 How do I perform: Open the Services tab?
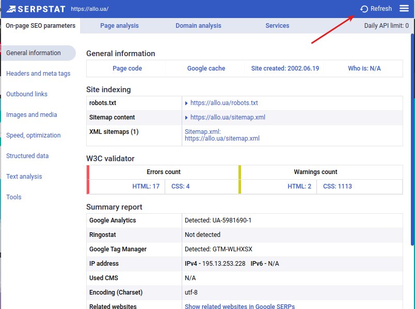coord(277,26)
